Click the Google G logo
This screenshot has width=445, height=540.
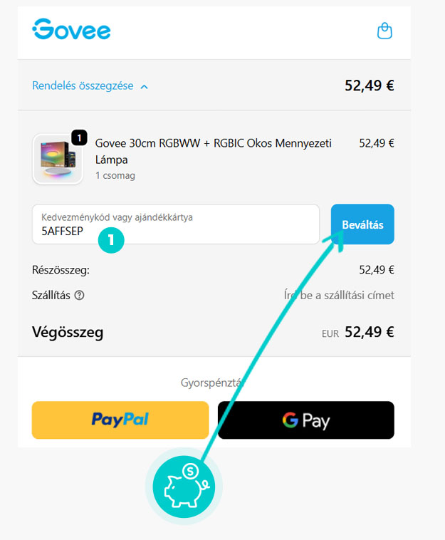point(290,420)
